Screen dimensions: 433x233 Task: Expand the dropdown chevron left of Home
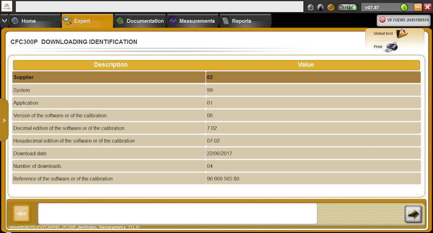5,21
